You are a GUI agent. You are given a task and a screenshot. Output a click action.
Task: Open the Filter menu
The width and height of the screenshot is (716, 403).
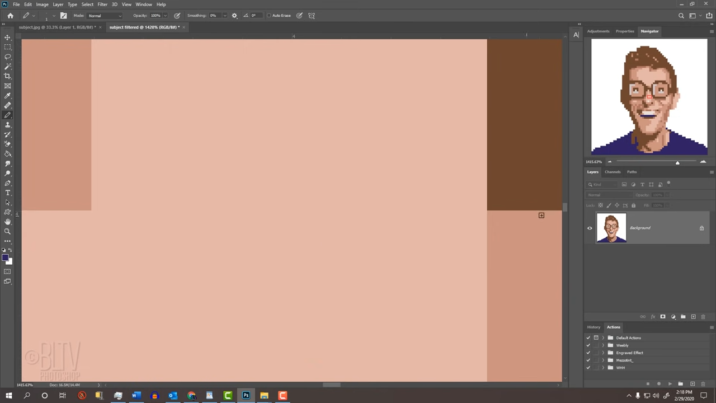coord(102,4)
